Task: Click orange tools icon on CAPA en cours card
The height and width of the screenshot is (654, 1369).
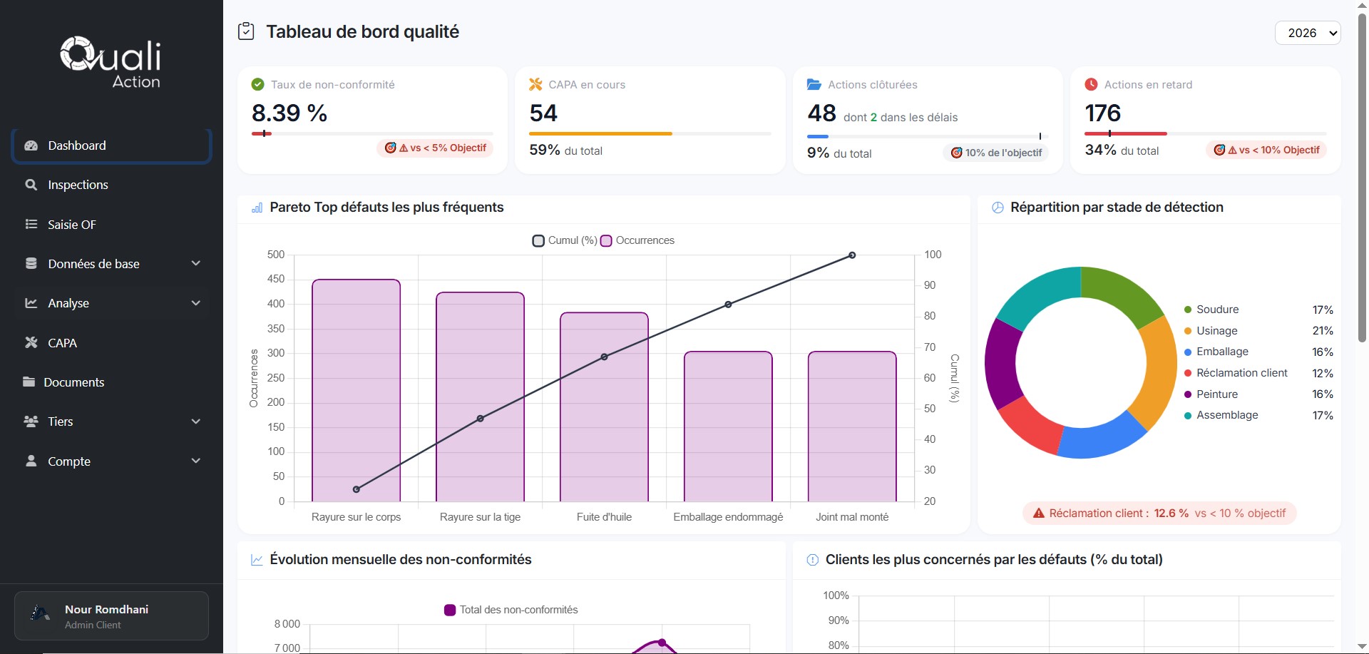Action: coord(535,84)
